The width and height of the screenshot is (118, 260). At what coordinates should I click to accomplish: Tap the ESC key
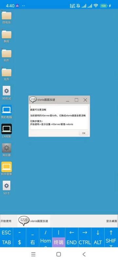coord(7,233)
